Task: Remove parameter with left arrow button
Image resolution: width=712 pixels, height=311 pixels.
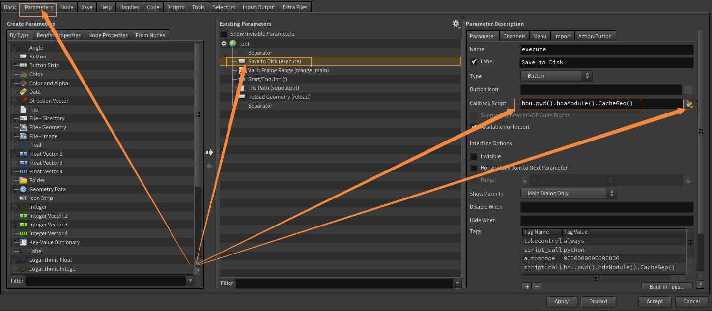Action: coord(210,166)
